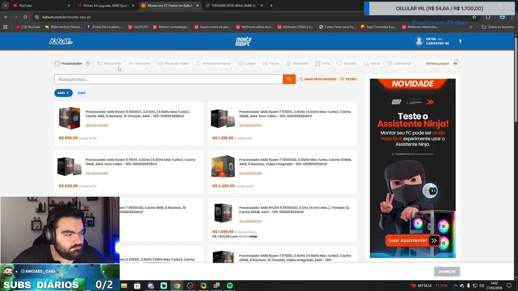
Task: Open the accessibility icon in header
Action: coord(460,41)
